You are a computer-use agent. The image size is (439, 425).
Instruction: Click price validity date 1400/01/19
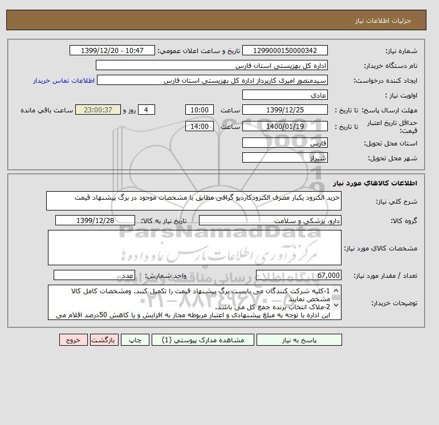pos(284,126)
